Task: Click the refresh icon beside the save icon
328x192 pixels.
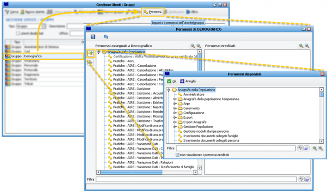Action: tap(106, 37)
